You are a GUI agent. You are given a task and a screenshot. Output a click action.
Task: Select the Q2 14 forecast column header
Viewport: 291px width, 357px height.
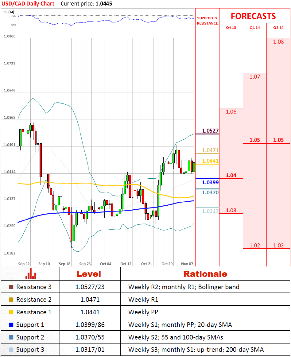click(x=278, y=28)
